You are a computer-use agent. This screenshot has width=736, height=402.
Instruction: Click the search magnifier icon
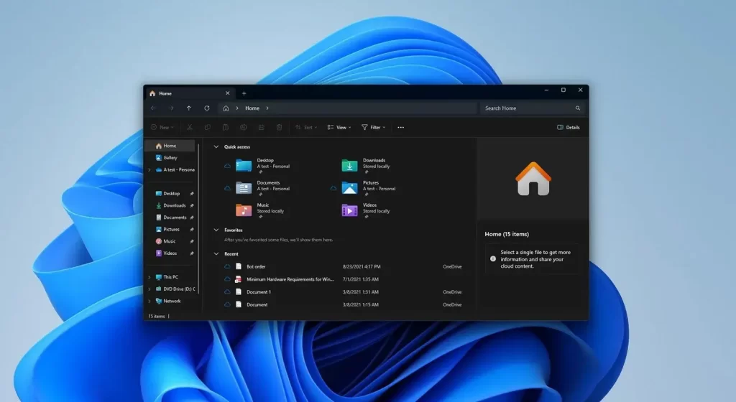[x=578, y=108]
